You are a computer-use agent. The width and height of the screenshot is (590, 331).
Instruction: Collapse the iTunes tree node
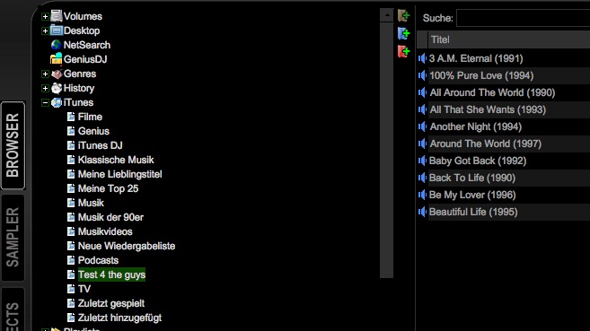(x=45, y=102)
